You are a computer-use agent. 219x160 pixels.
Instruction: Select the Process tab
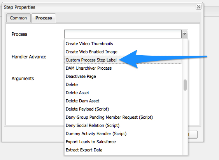(44, 18)
